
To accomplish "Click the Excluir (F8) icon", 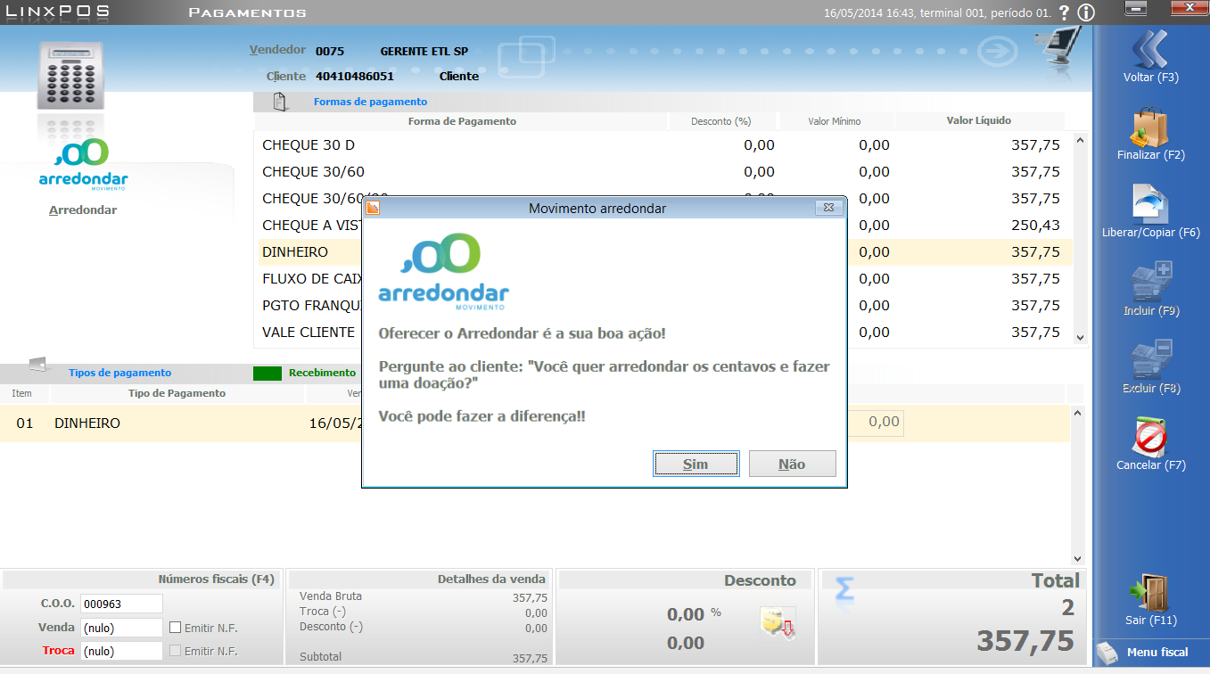I will [1150, 359].
